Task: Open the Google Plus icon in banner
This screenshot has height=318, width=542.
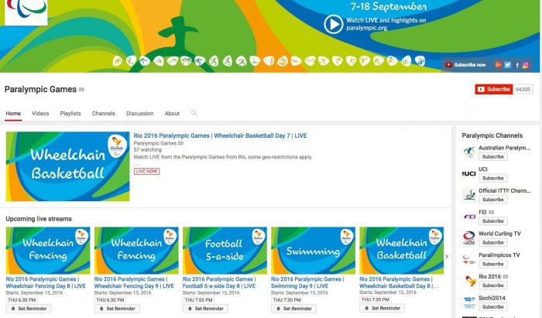Action: (x=498, y=64)
